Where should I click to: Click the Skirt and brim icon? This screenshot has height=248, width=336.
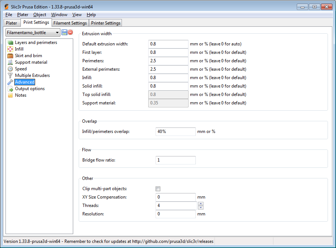point(10,56)
